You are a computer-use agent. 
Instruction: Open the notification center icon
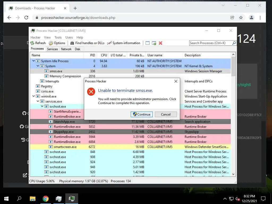[x=263, y=198]
